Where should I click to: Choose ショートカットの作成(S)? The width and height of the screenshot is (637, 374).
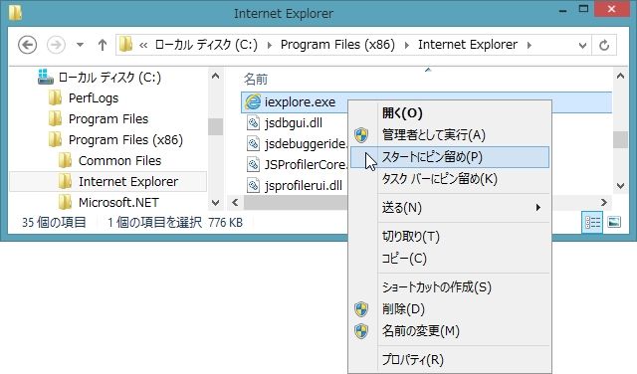pyautogui.click(x=450, y=287)
